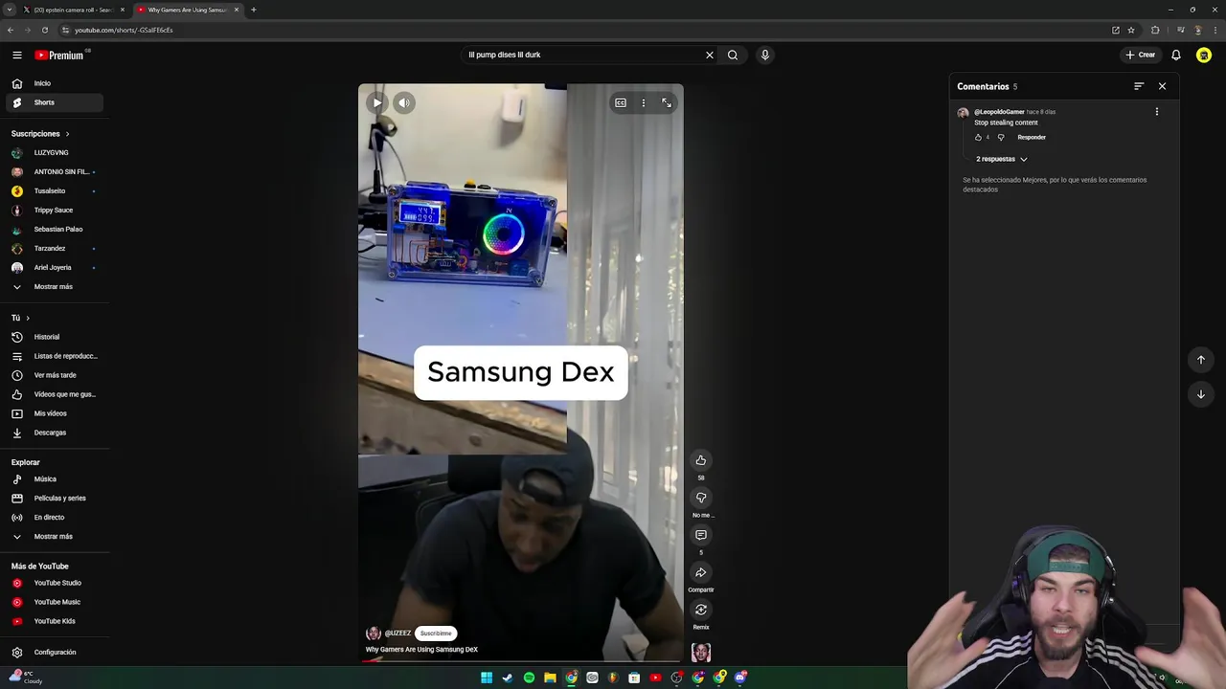The image size is (1226, 689).
Task: Open Listas de reproducción
Action: click(x=55, y=356)
